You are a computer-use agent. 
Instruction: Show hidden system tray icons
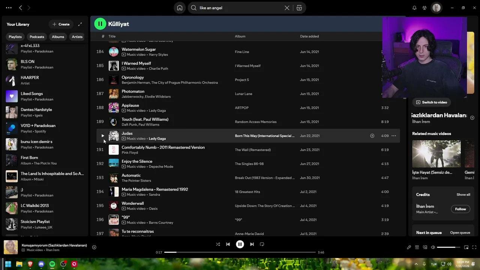[416, 264]
